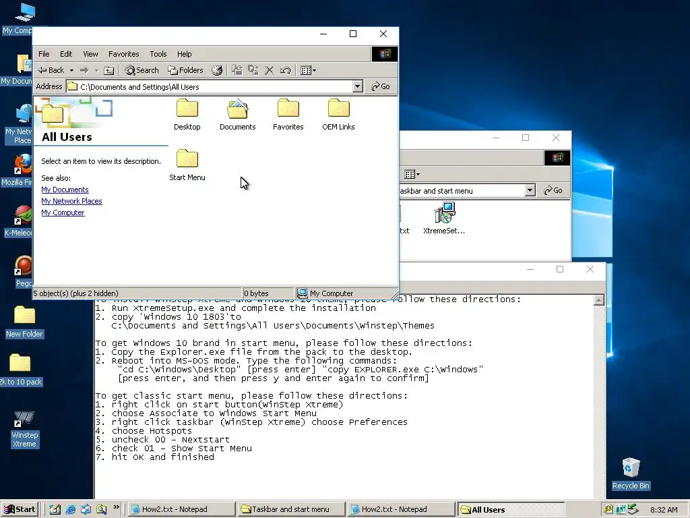690x518 pixels.
Task: Click the first Quick Launch notepad icon
Action: (55, 509)
